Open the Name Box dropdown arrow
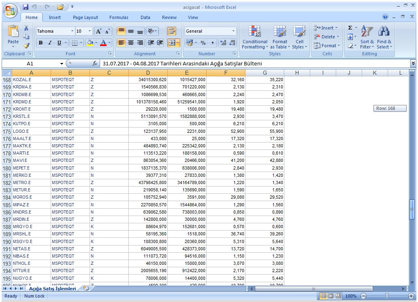This screenshot has height=302, width=418. click(62, 63)
